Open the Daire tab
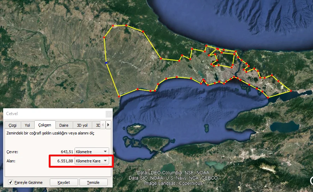The image size is (313, 192). pos(64,125)
